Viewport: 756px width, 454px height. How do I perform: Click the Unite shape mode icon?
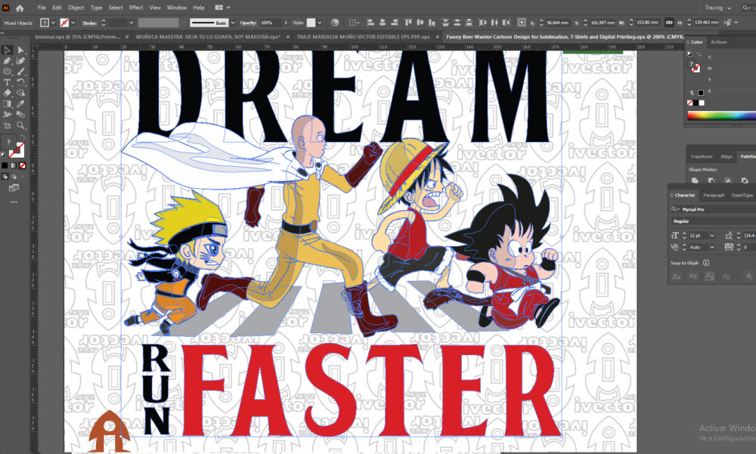(695, 181)
